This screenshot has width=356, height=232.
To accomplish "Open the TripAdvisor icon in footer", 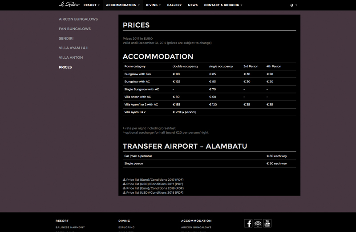I will coord(258,224).
